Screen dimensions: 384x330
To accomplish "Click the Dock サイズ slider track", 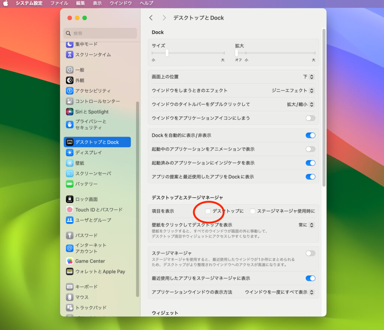I will (x=188, y=53).
